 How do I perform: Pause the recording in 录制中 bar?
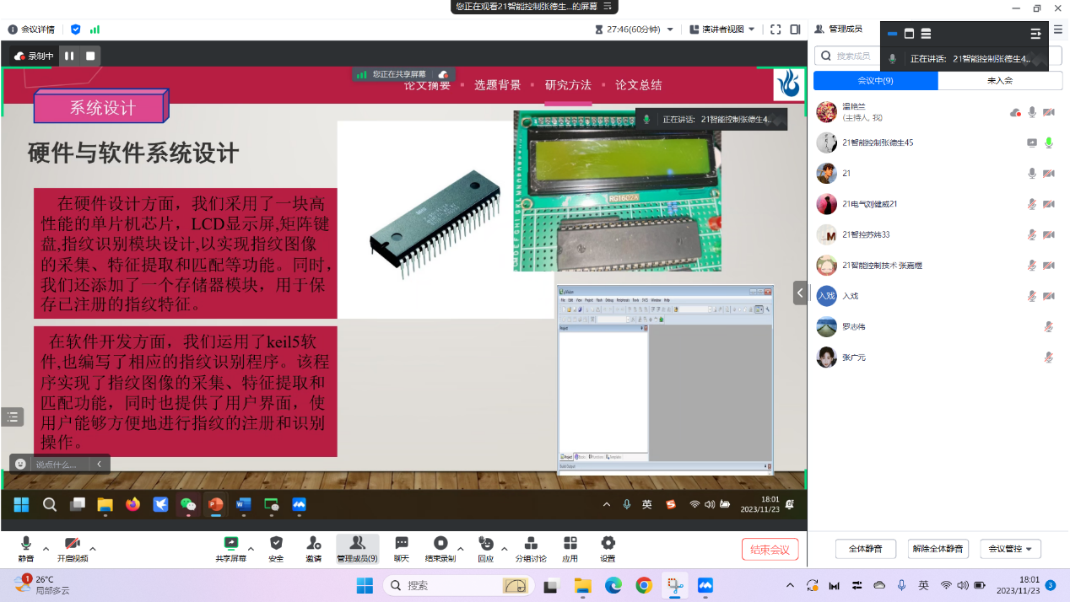coord(69,56)
